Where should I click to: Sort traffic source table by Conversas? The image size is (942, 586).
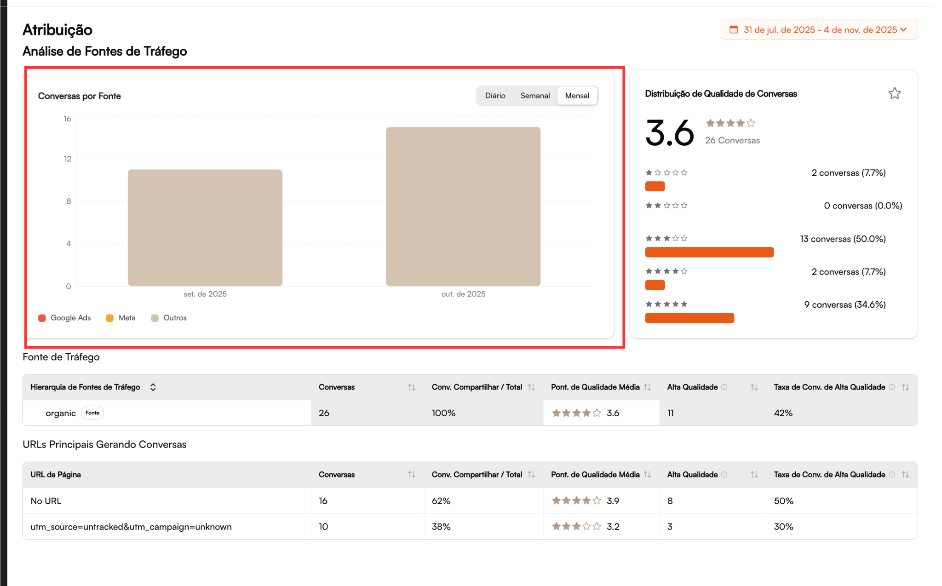pos(411,387)
